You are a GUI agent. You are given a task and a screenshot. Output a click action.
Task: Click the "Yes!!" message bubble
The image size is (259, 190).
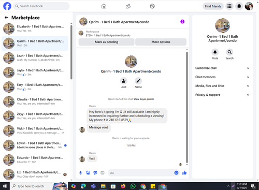click(x=92, y=158)
